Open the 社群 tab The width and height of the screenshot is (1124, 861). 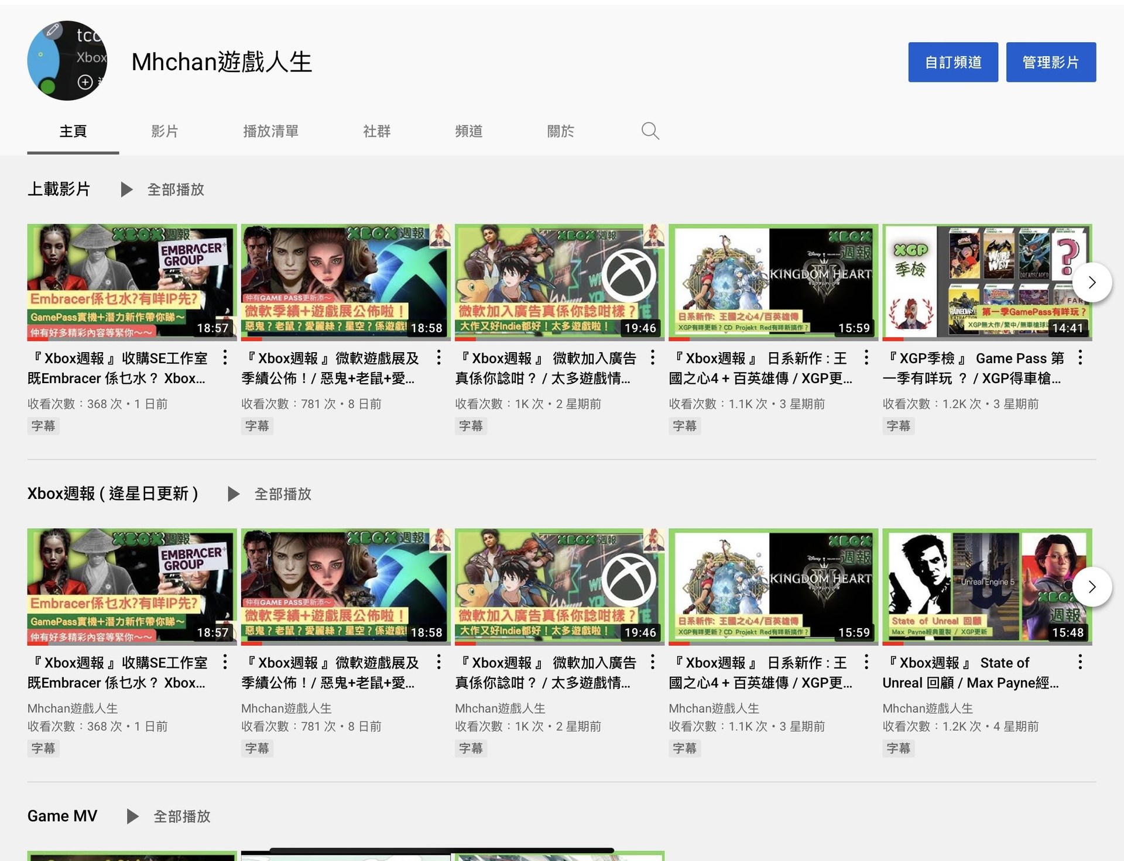tap(376, 131)
